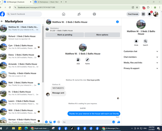162x131 pixels.
Task: Open SAqib Leads sheet taskbar window
Action: [x=40, y=128]
